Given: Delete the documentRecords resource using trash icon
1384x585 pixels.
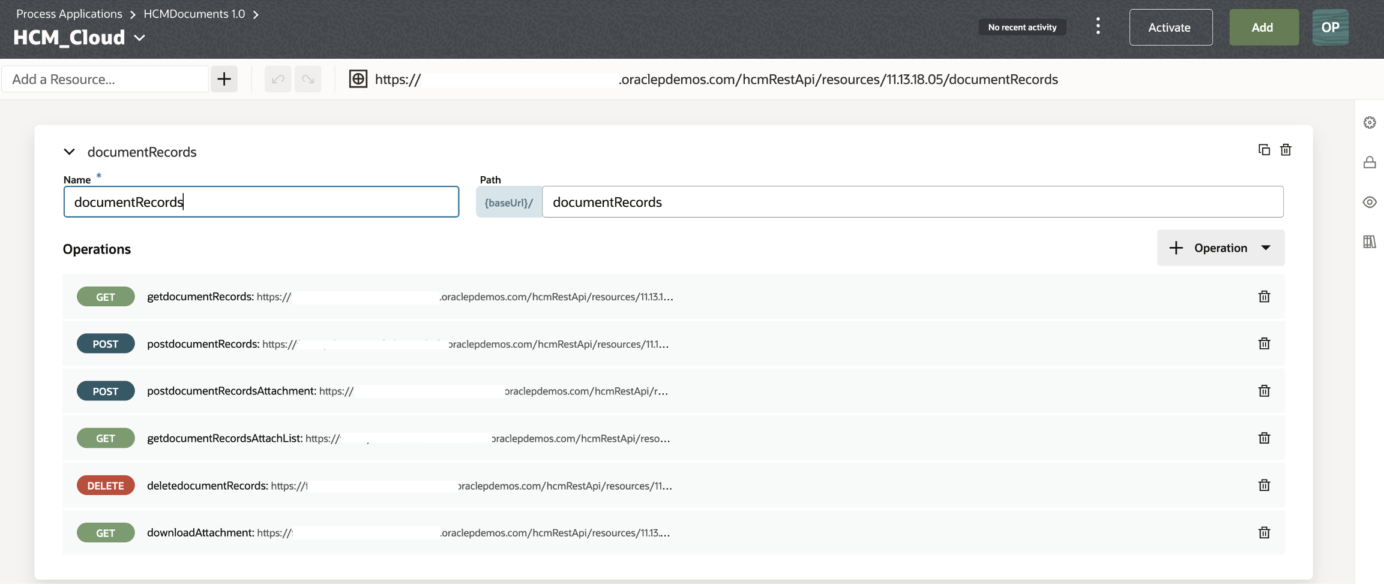Looking at the screenshot, I should click(x=1286, y=150).
